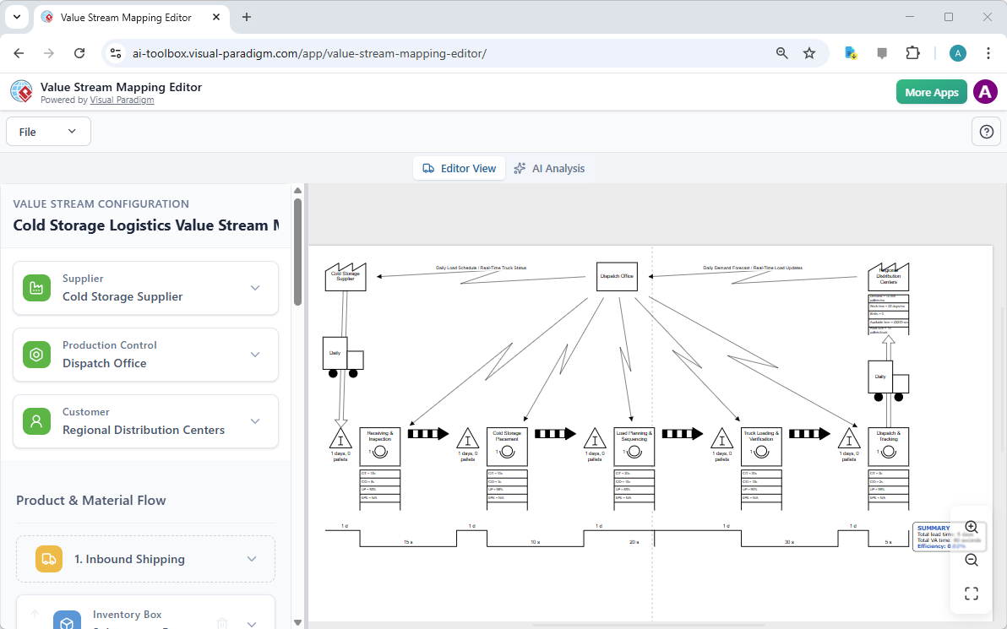
Task: Click the fit-to-screen icon below zoom controls
Action: (x=971, y=593)
